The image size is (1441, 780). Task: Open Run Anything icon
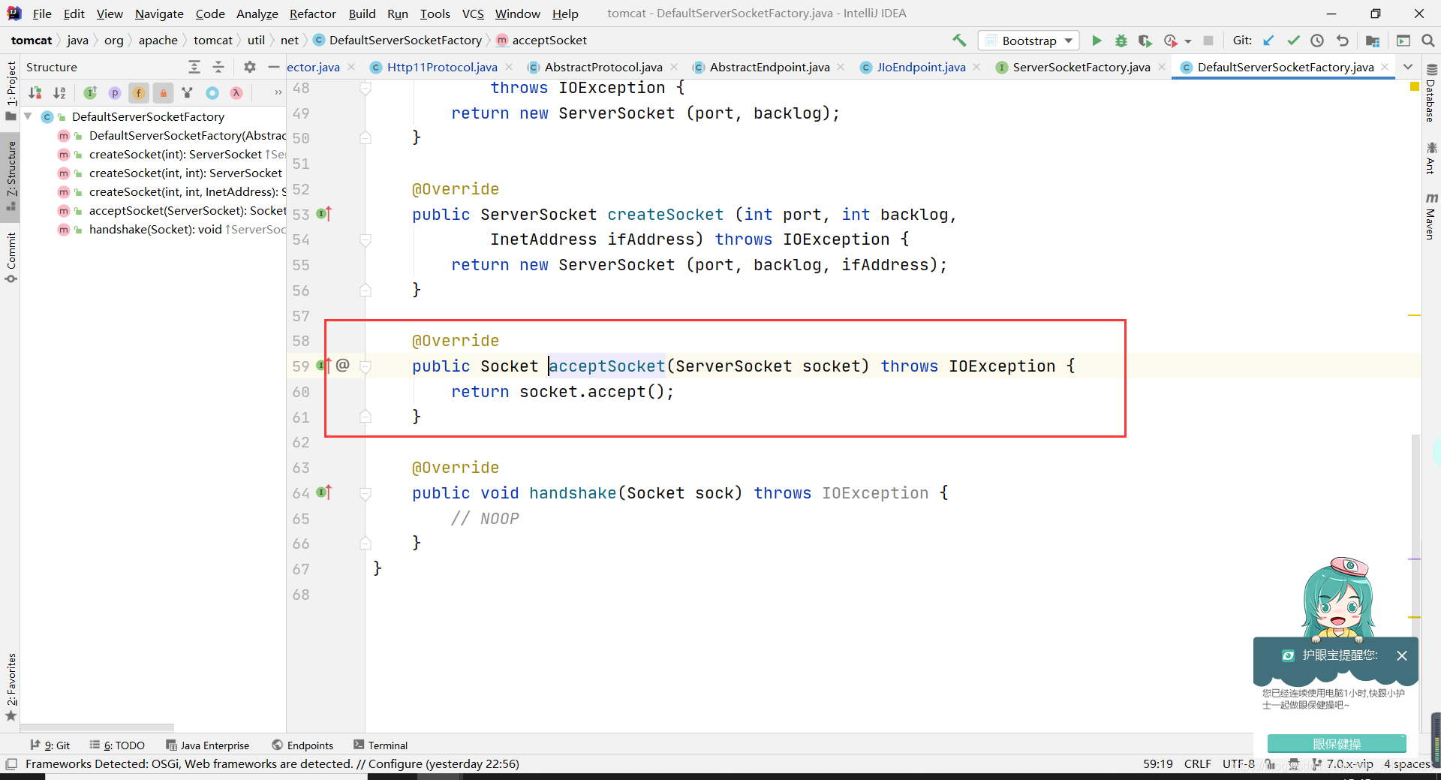pos(1403,41)
